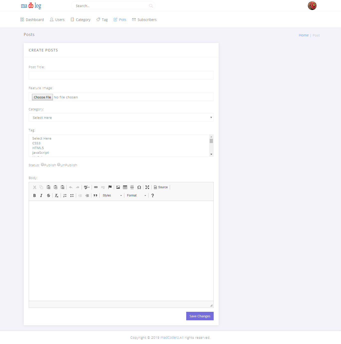Screen dimensions: 341x344
Task: Pick 'Select Here' in the Tag list
Action: pos(42,139)
